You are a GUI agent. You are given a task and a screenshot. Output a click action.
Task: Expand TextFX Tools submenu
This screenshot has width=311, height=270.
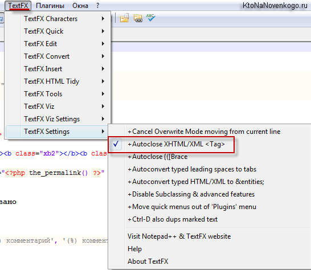point(58,94)
